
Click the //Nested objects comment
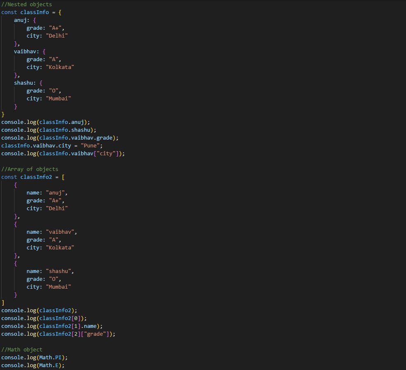26,4
